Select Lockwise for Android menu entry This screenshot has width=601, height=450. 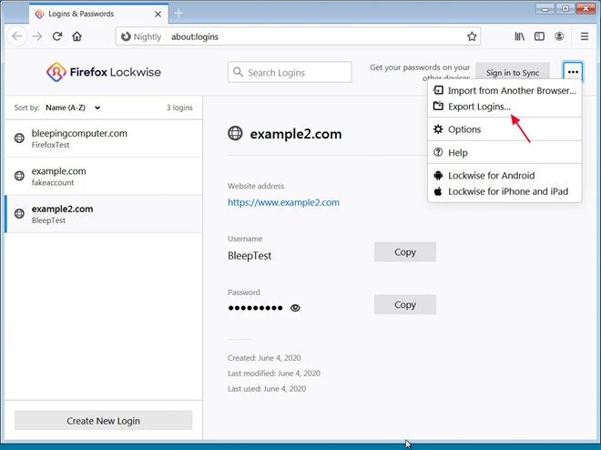coord(491,176)
